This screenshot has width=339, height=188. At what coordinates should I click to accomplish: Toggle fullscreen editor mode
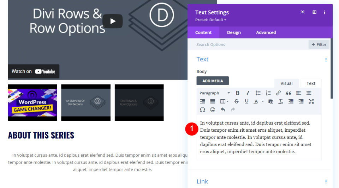pyautogui.click(x=311, y=101)
